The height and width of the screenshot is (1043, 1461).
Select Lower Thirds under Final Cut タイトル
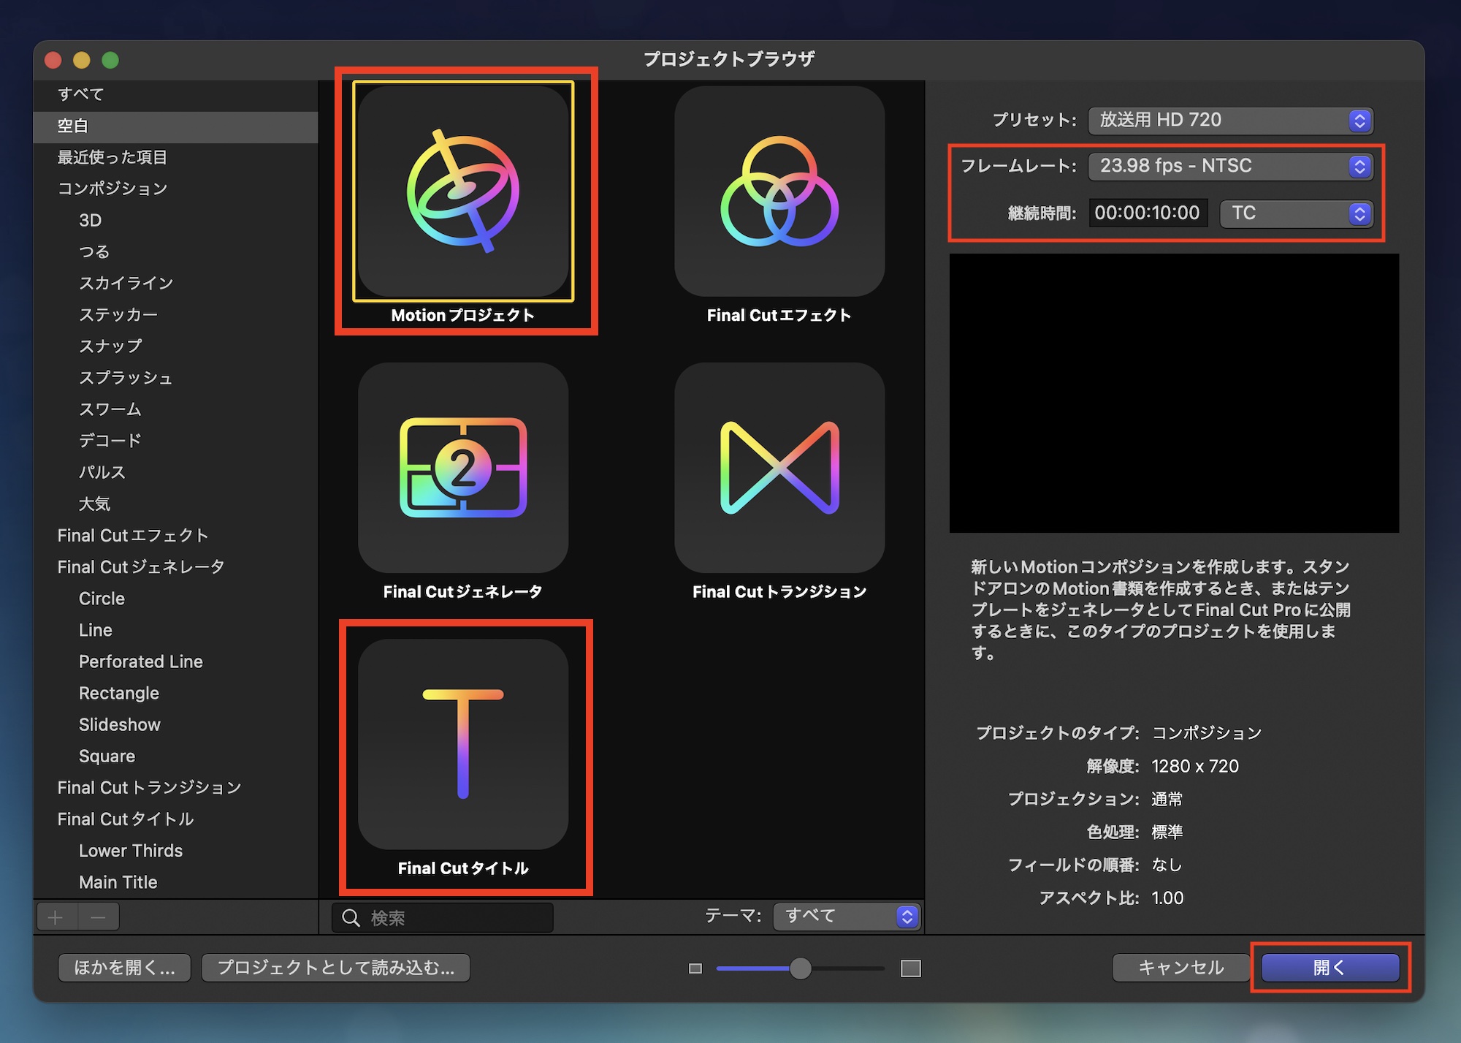coord(131,850)
